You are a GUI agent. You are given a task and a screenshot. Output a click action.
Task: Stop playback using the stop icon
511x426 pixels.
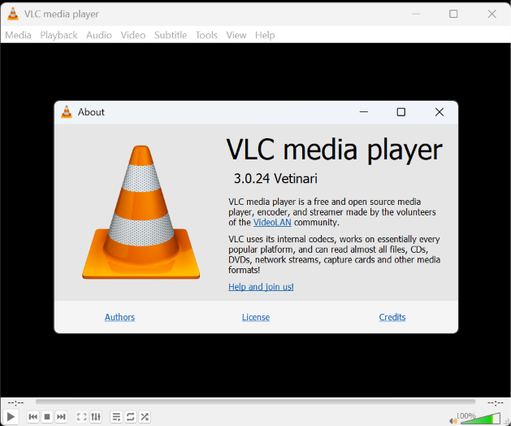coord(47,416)
